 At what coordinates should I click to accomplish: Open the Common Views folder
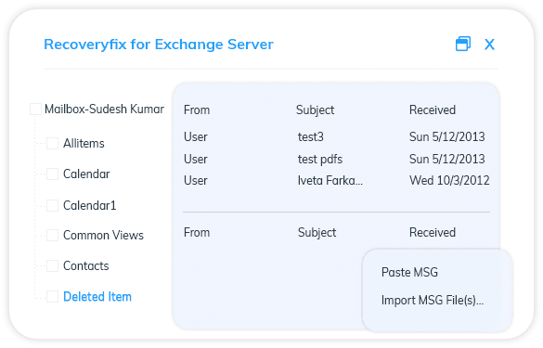point(103,236)
